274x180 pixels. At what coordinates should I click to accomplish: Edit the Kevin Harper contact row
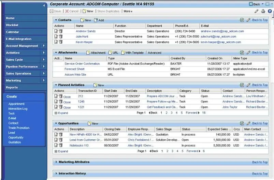point(56,42)
